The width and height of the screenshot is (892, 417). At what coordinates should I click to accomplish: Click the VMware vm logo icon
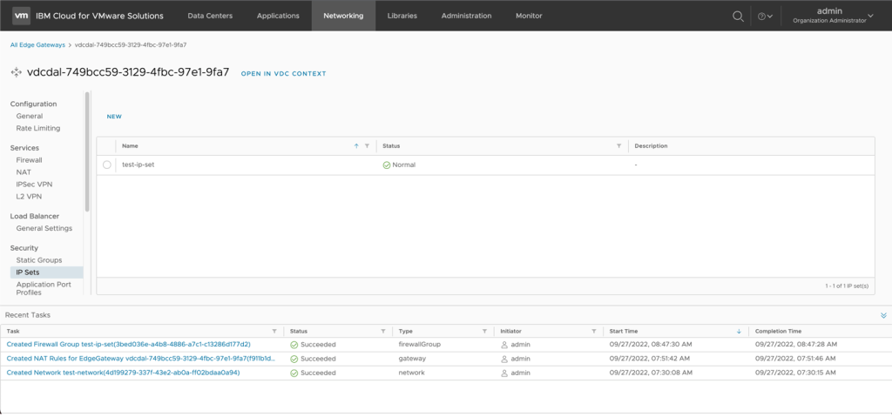[x=22, y=16]
